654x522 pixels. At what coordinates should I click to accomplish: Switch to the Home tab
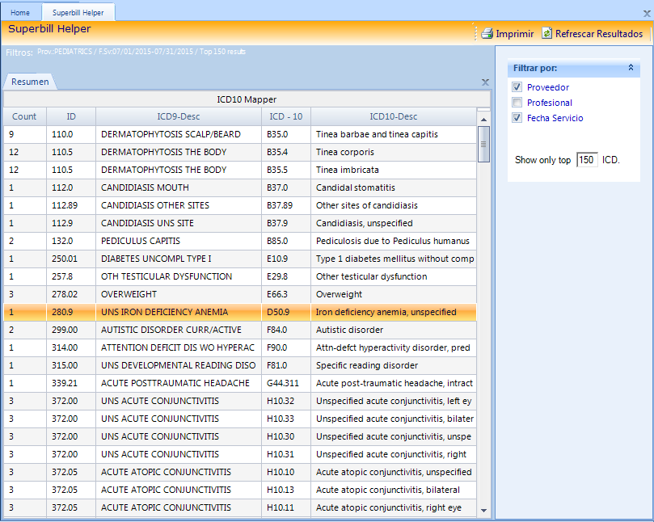tap(20, 13)
